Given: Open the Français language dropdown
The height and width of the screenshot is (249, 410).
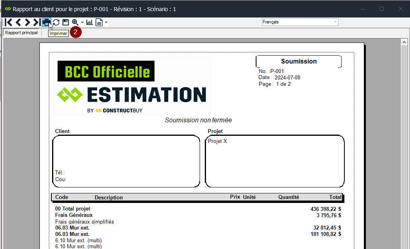Looking at the screenshot, I should tap(300, 22).
